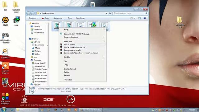Change the view with the view icon
This screenshot has width=199, height=112.
pos(132,18)
